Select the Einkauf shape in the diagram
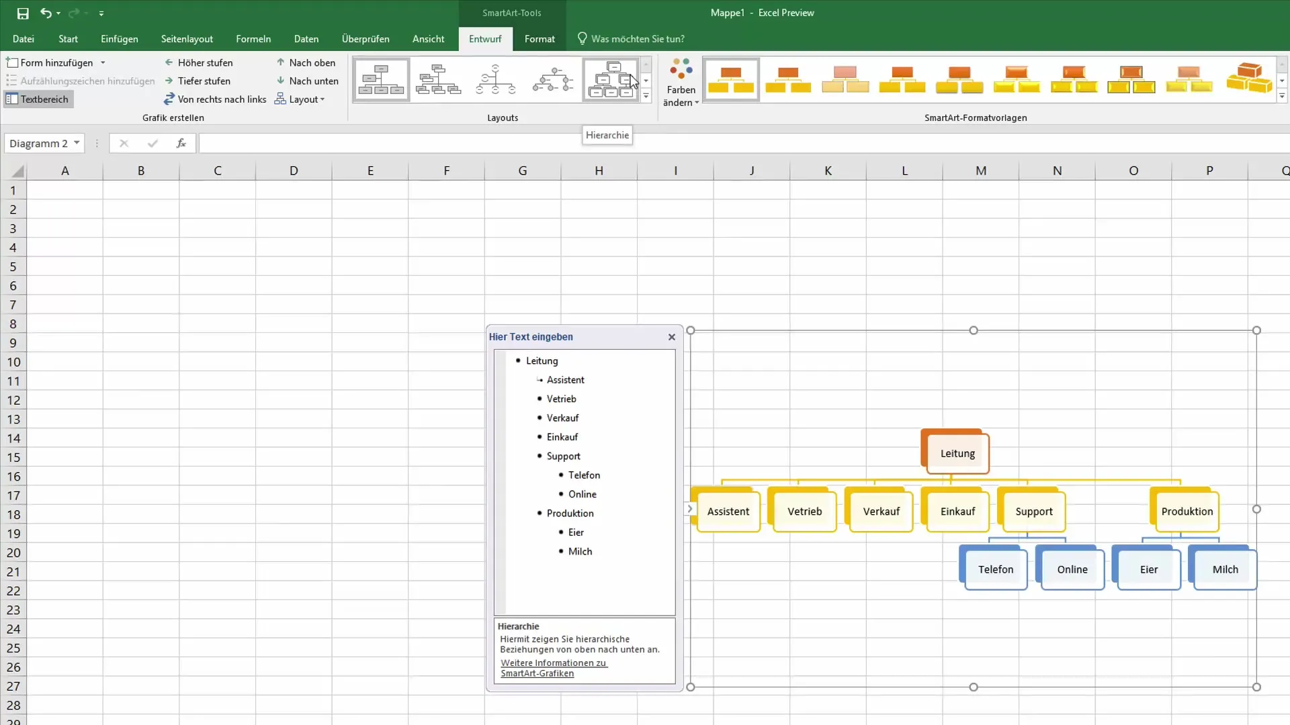Screen dimensions: 1290x725 tap(957, 512)
